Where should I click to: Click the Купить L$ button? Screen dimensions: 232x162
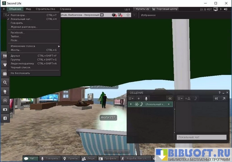[x=142, y=9]
